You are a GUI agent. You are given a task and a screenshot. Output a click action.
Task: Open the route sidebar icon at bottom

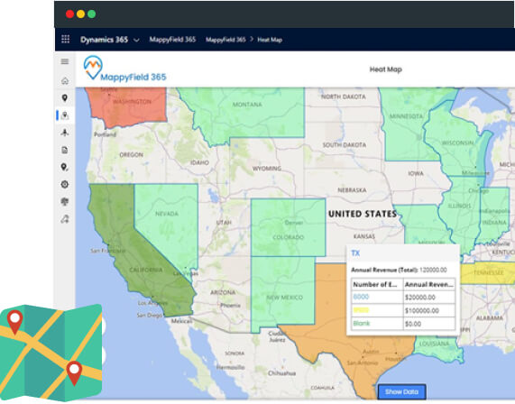click(65, 219)
